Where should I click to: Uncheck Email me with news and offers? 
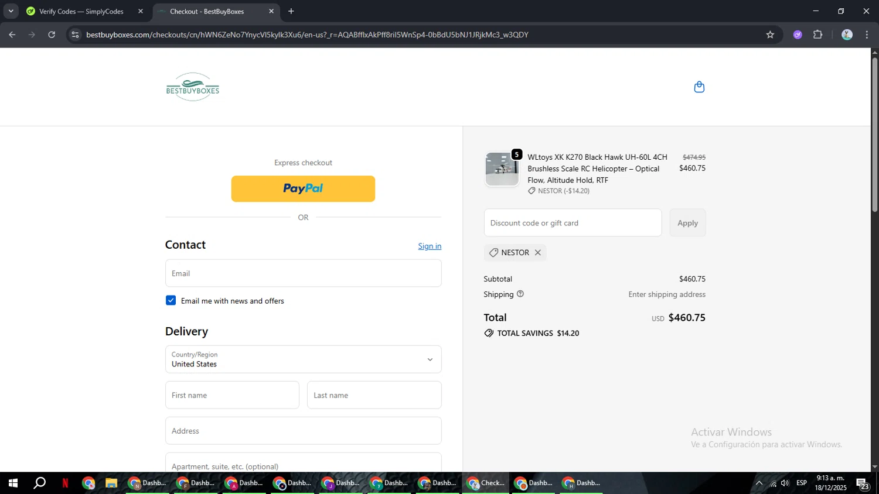point(171,300)
